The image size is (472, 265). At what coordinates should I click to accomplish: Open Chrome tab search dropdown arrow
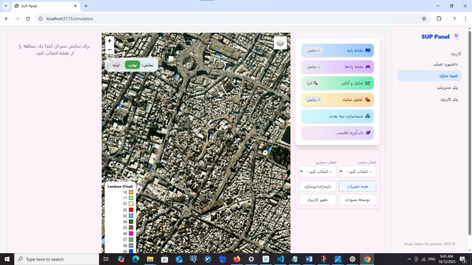6,6
